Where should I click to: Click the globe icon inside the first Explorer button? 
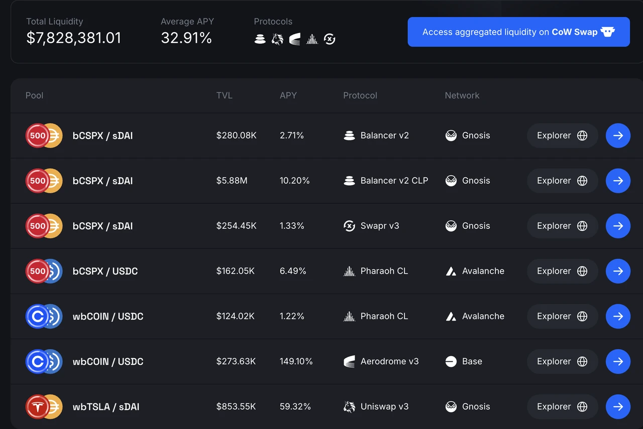582,135
